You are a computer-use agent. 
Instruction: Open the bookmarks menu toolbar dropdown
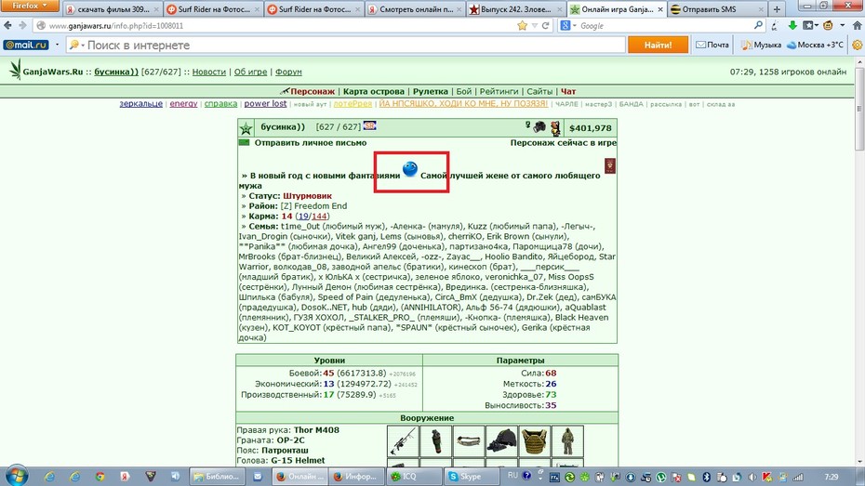[809, 25]
